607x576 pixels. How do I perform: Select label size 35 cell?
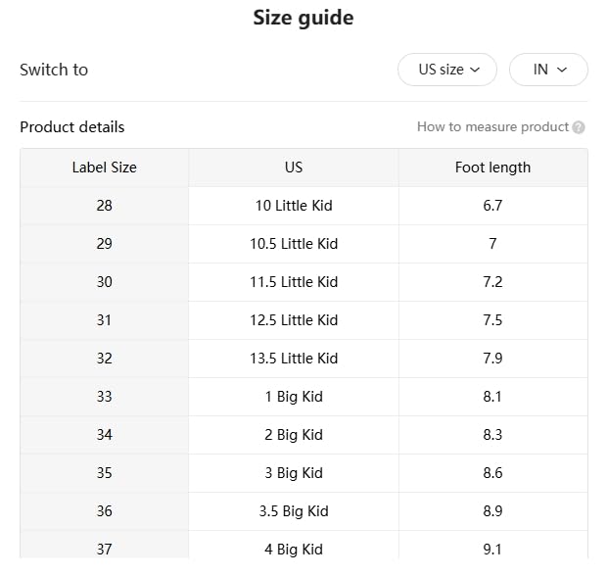[104, 473]
